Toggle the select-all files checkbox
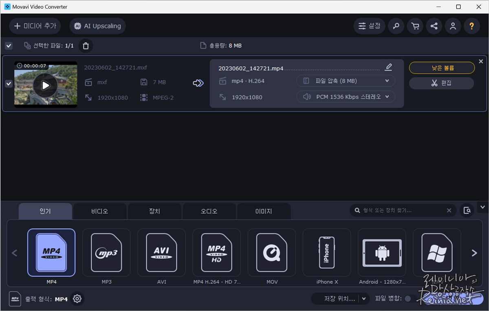This screenshot has height=311, width=489. pos(9,46)
